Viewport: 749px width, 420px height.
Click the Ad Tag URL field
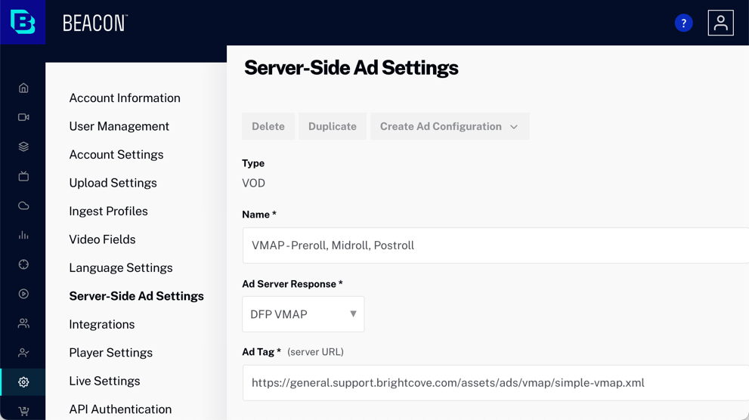pyautogui.click(x=495, y=383)
